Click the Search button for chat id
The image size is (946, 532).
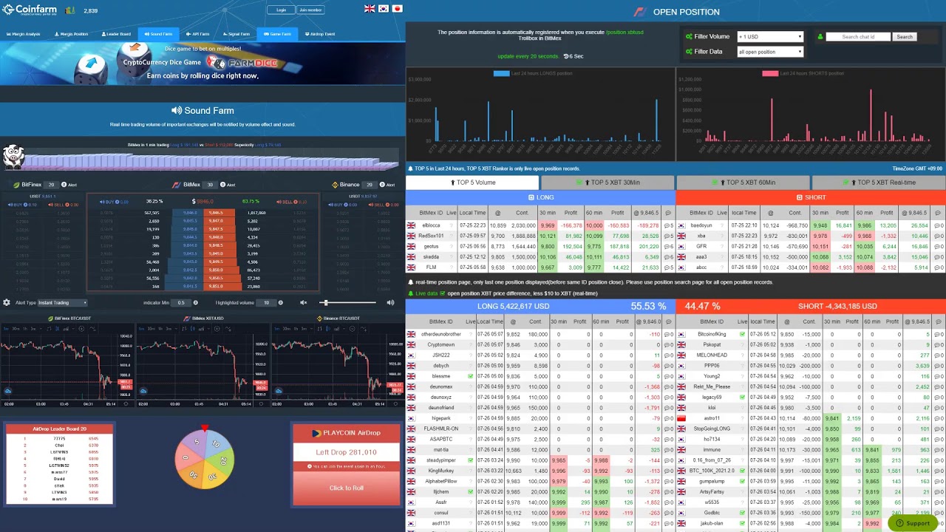click(905, 36)
